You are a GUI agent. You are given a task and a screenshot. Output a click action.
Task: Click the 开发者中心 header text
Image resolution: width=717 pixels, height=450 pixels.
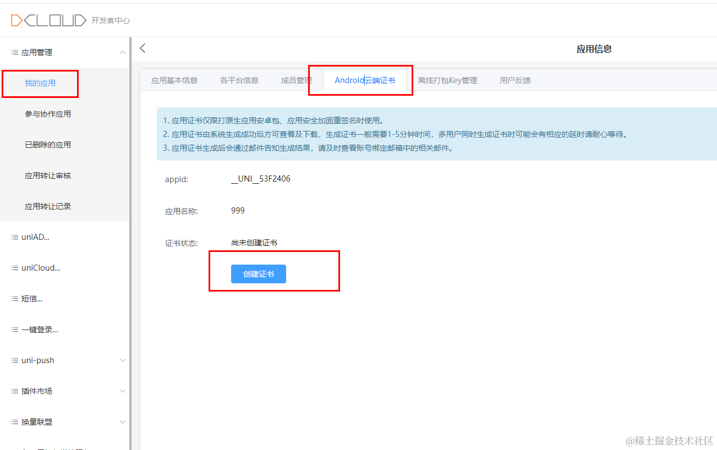111,20
